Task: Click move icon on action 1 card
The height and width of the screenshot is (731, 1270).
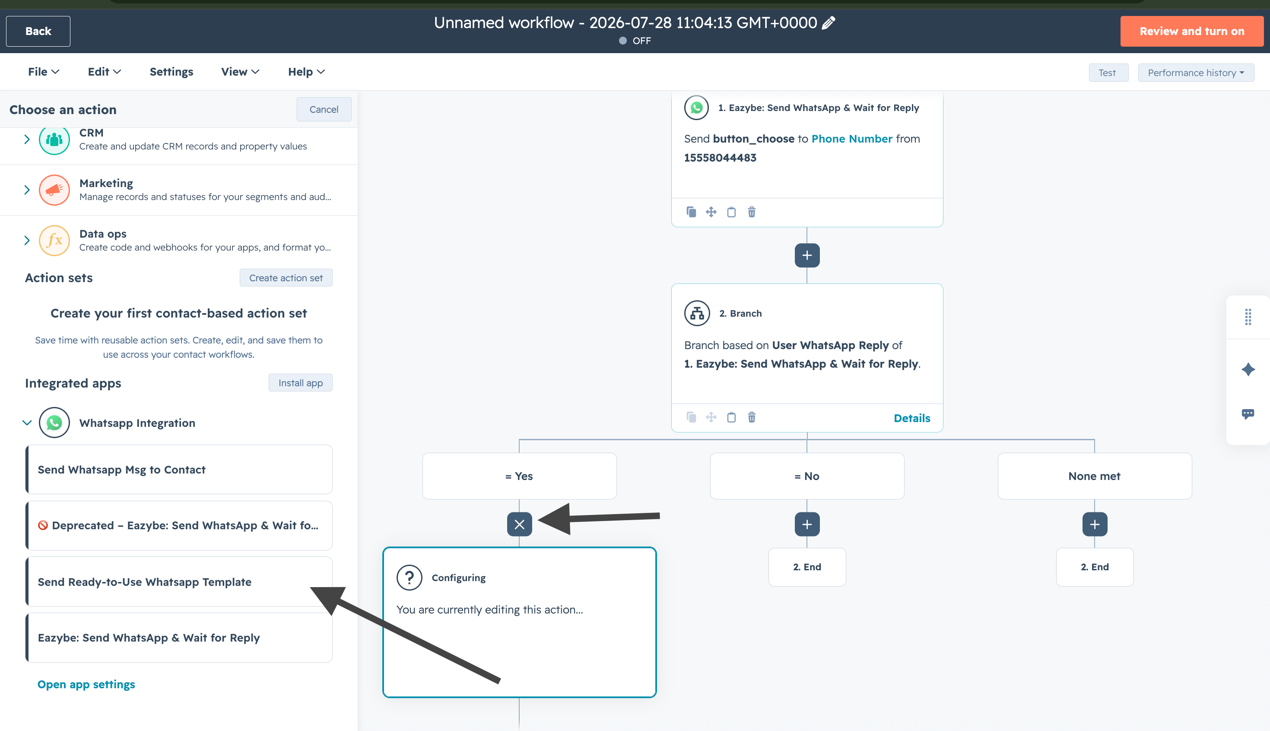Action: 711,212
